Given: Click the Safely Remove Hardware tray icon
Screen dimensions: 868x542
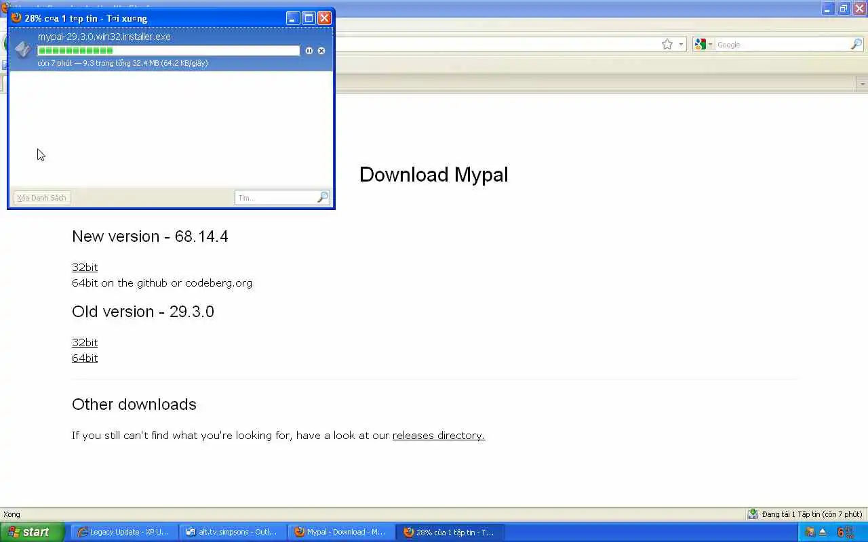Looking at the screenshot, I should [x=823, y=533].
